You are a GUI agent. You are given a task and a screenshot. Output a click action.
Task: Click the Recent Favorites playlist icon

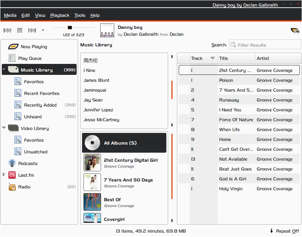tap(18, 93)
